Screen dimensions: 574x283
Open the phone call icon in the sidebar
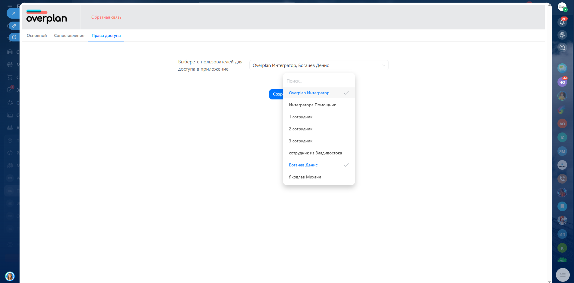tap(562, 179)
